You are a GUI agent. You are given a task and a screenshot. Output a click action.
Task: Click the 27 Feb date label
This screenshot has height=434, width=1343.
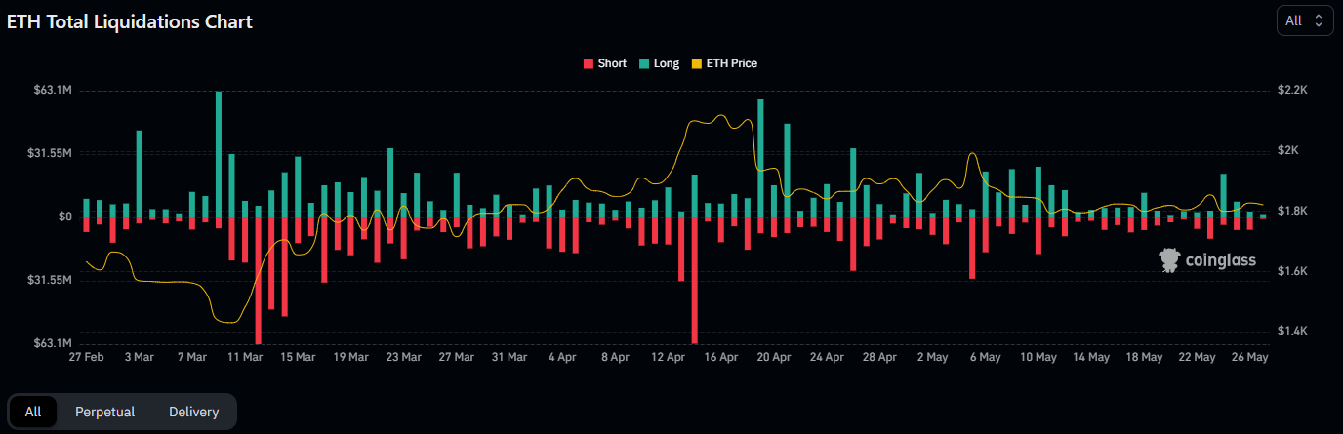pos(85,358)
